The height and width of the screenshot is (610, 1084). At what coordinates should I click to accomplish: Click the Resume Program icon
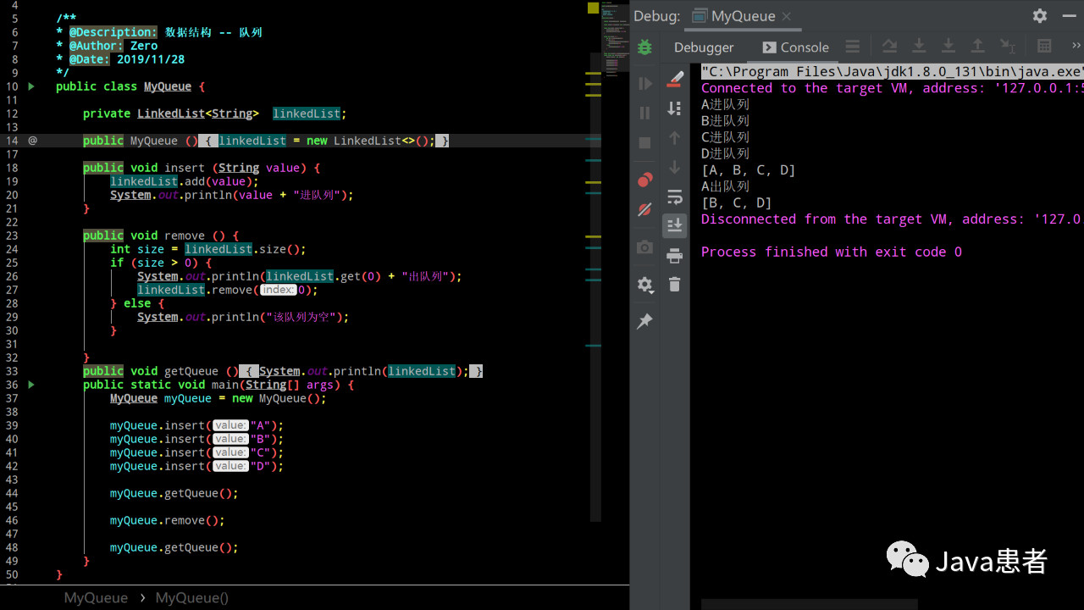tap(644, 84)
